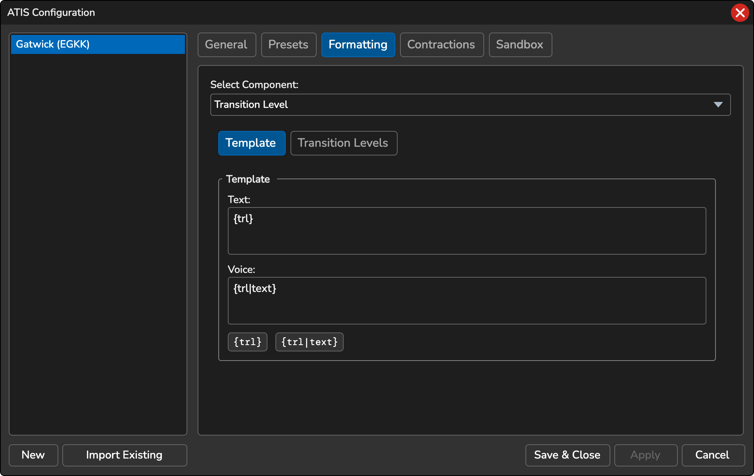
Task: Select the Template sub-tab
Action: pos(252,143)
